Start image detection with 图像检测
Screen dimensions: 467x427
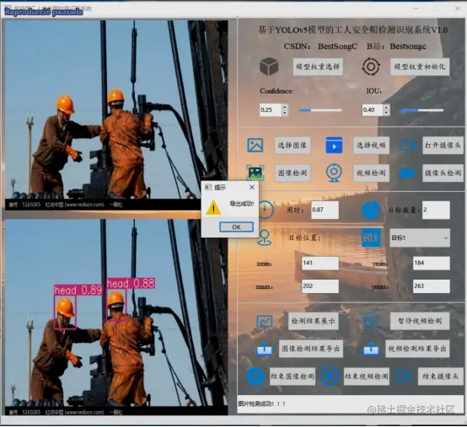[293, 173]
